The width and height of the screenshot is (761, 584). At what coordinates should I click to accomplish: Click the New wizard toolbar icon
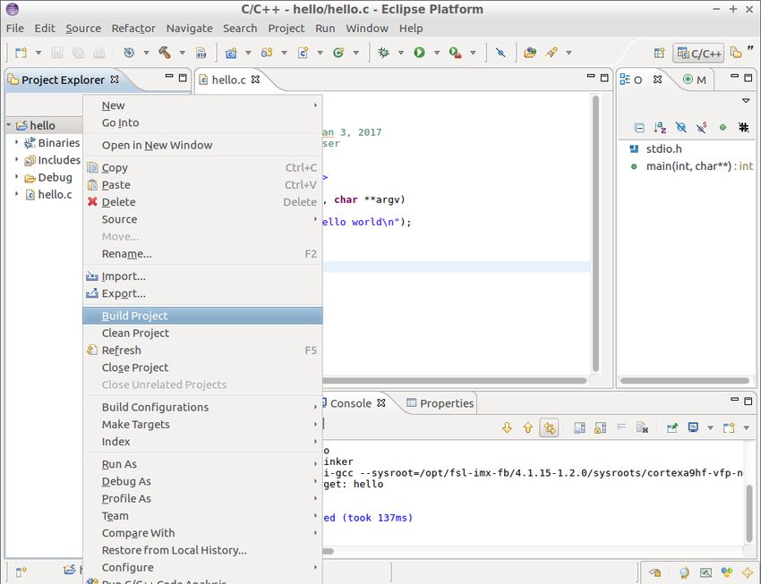(21, 53)
